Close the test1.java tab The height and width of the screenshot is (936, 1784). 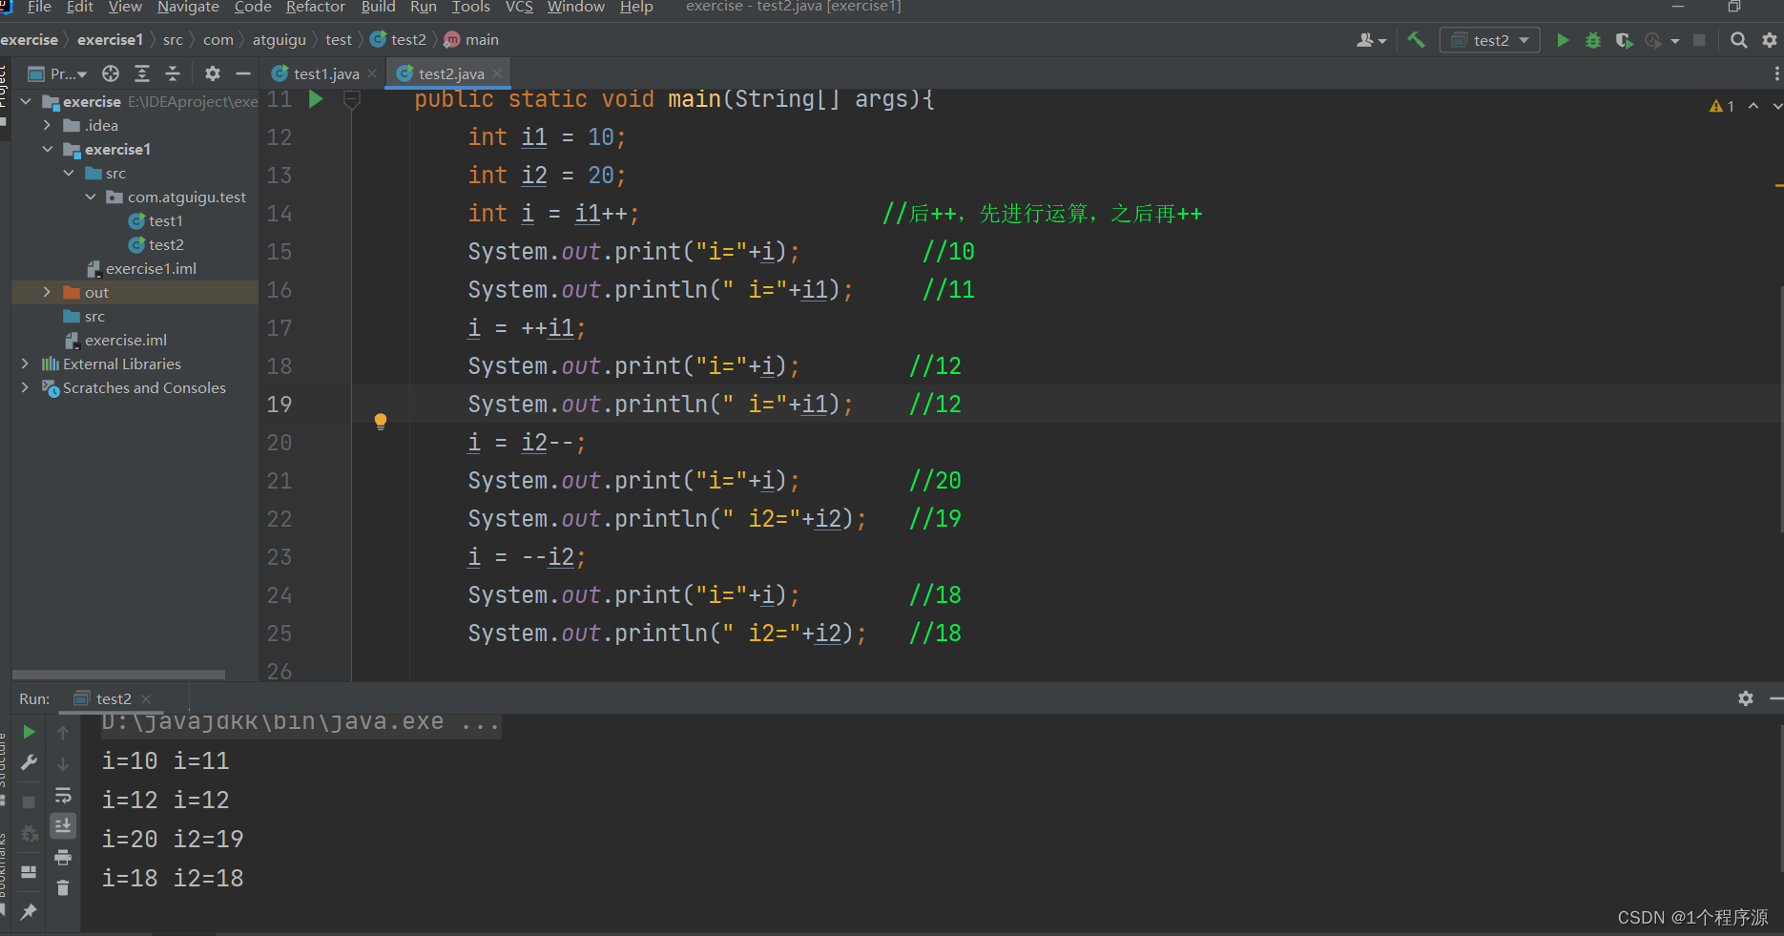pos(372,73)
